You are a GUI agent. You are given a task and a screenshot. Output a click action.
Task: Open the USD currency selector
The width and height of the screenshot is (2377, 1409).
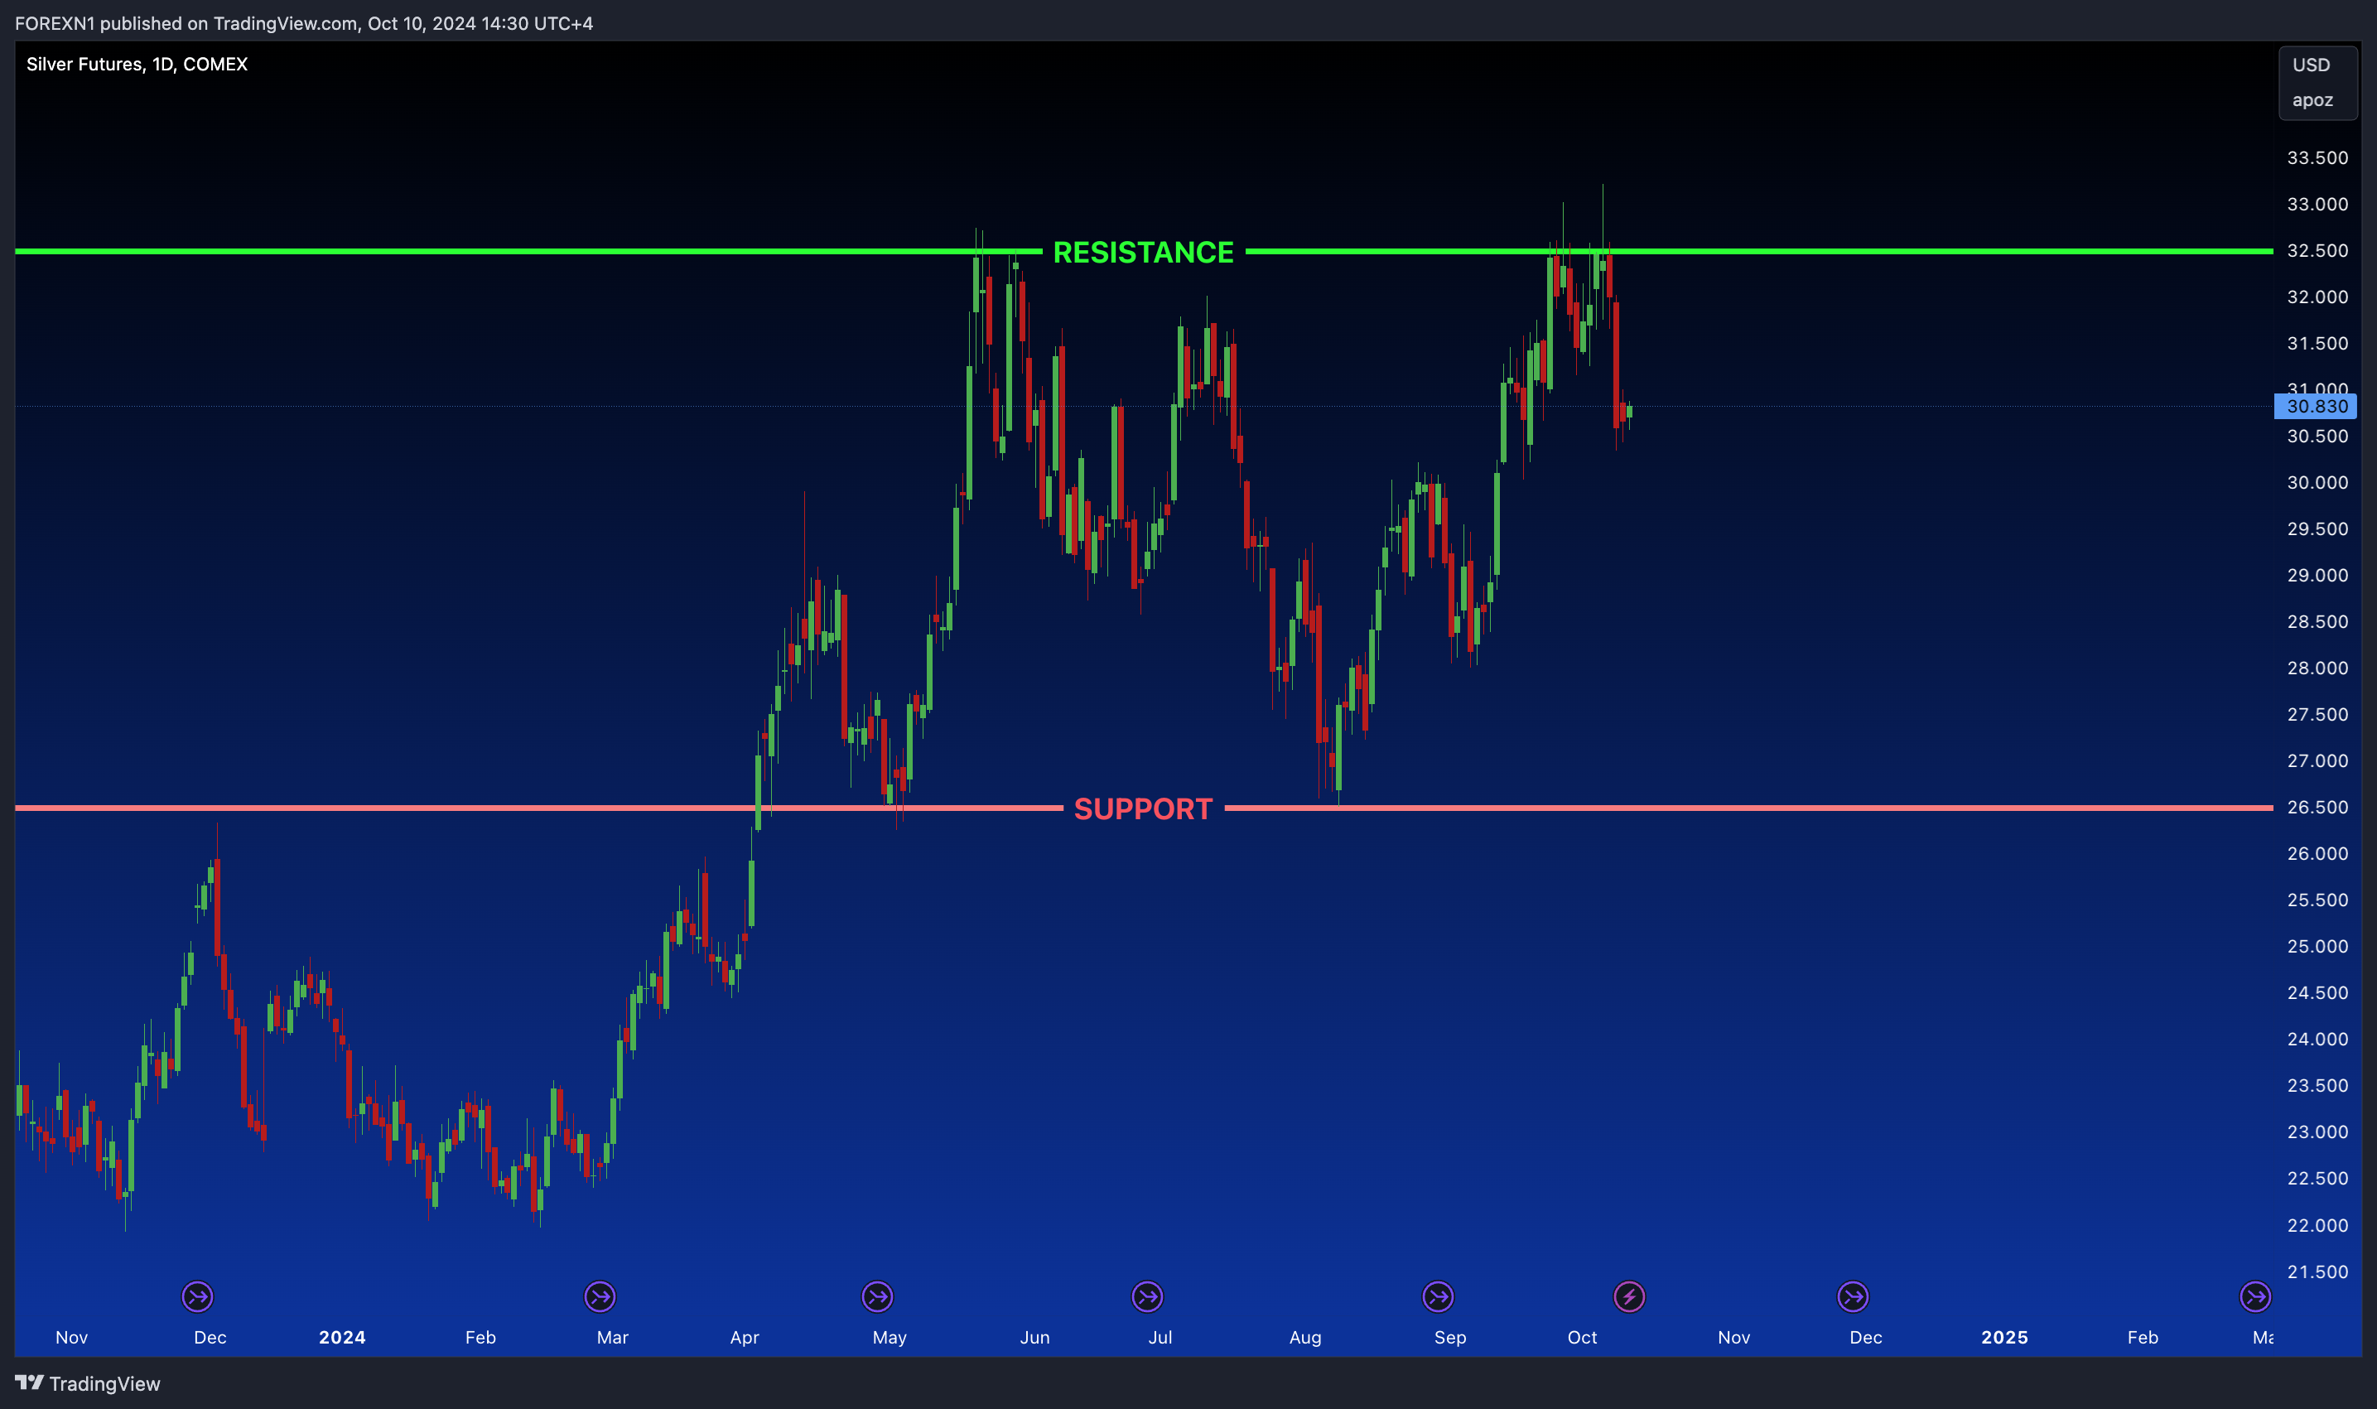point(2311,65)
